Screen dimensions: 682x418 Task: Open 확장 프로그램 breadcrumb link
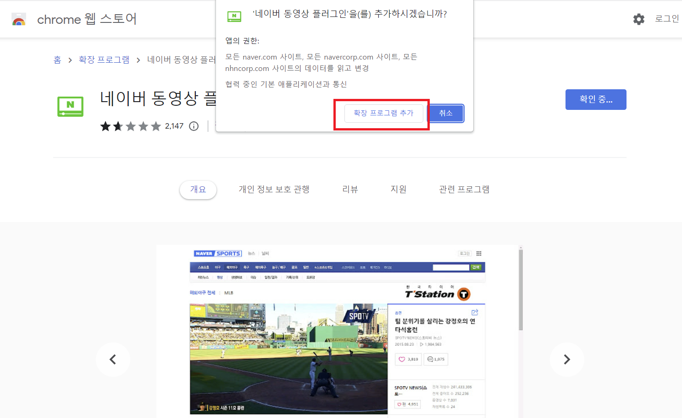tap(104, 60)
